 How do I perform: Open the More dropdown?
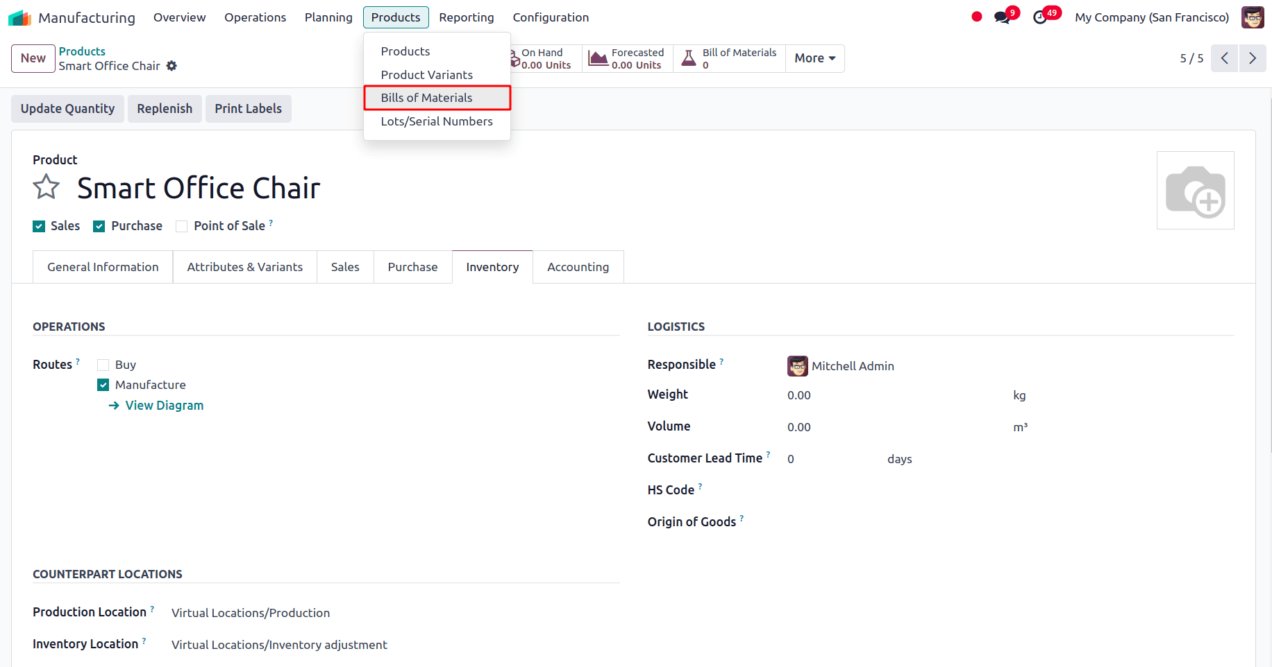tap(814, 58)
